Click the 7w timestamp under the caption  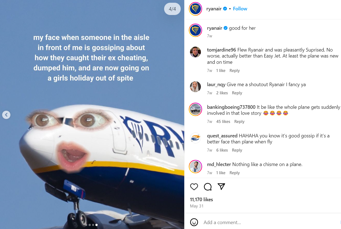click(x=209, y=36)
